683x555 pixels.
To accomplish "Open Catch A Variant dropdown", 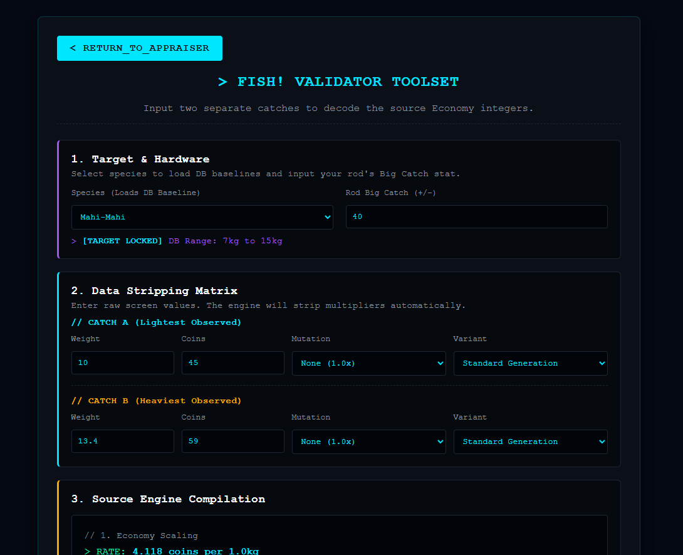I will coord(531,363).
